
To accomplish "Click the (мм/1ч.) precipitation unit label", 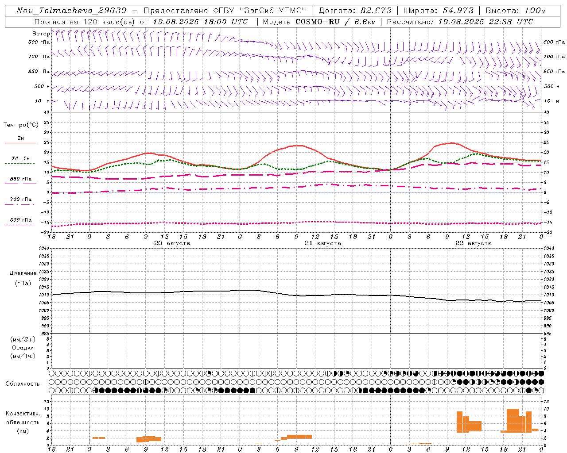I will [23, 356].
